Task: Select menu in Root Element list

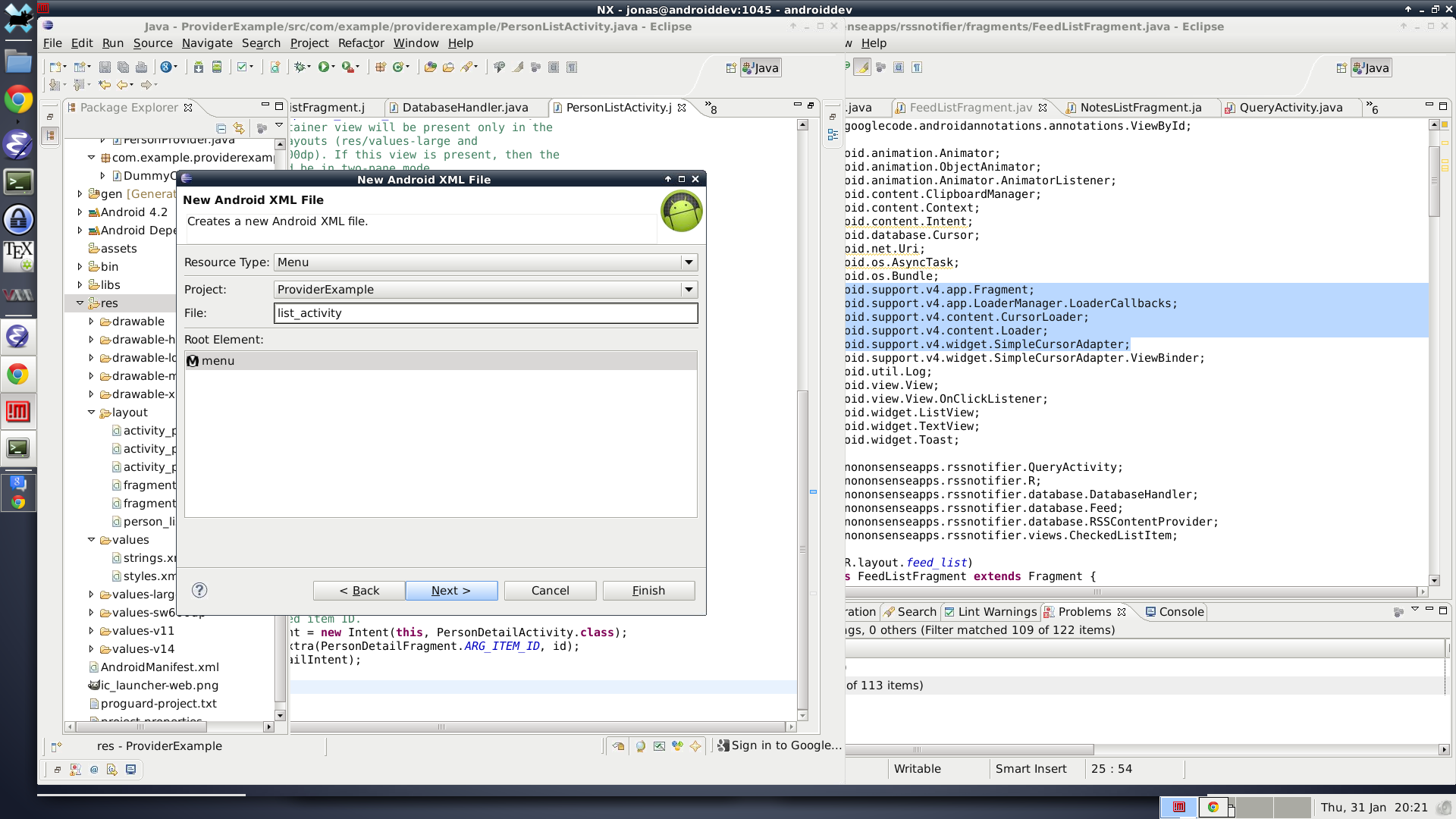Action: (x=218, y=361)
